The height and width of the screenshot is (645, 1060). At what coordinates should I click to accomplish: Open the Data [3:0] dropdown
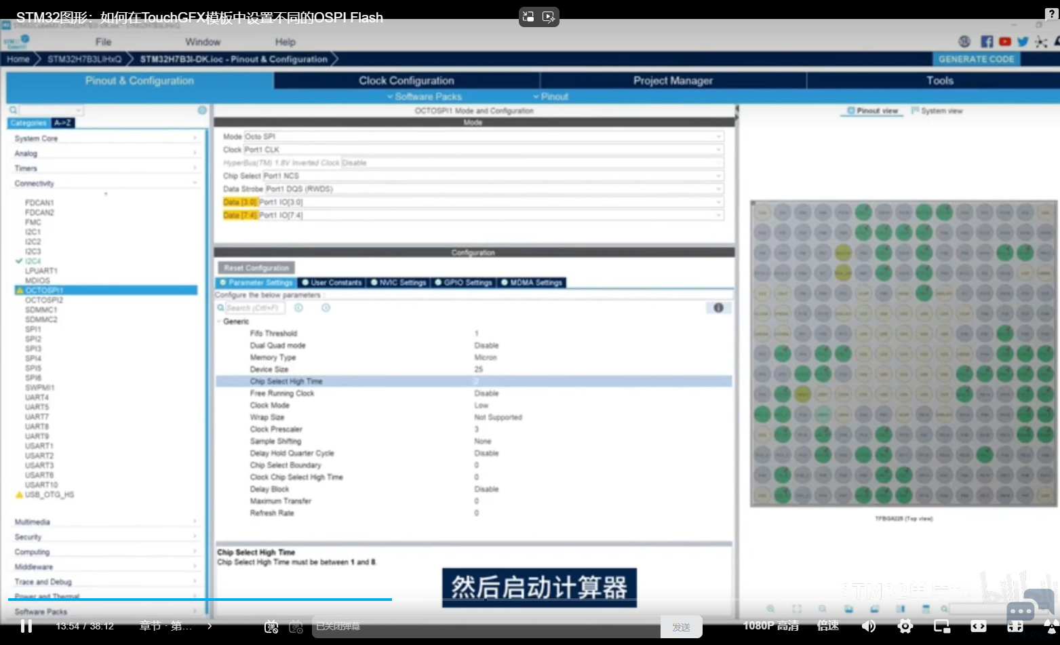click(x=490, y=202)
